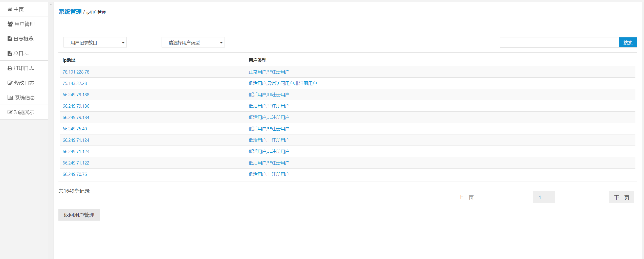Click the home icon beside 主页
The width and height of the screenshot is (644, 259).
pyautogui.click(x=10, y=9)
